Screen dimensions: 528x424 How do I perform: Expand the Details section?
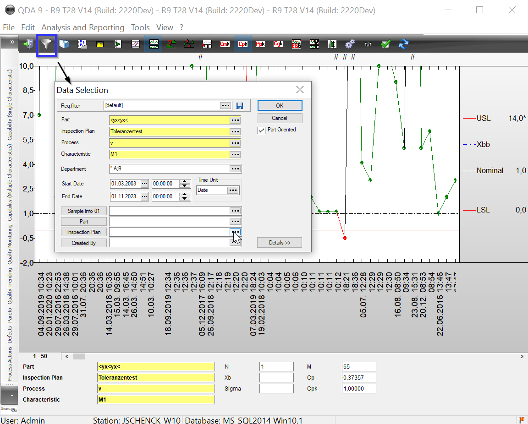point(280,243)
